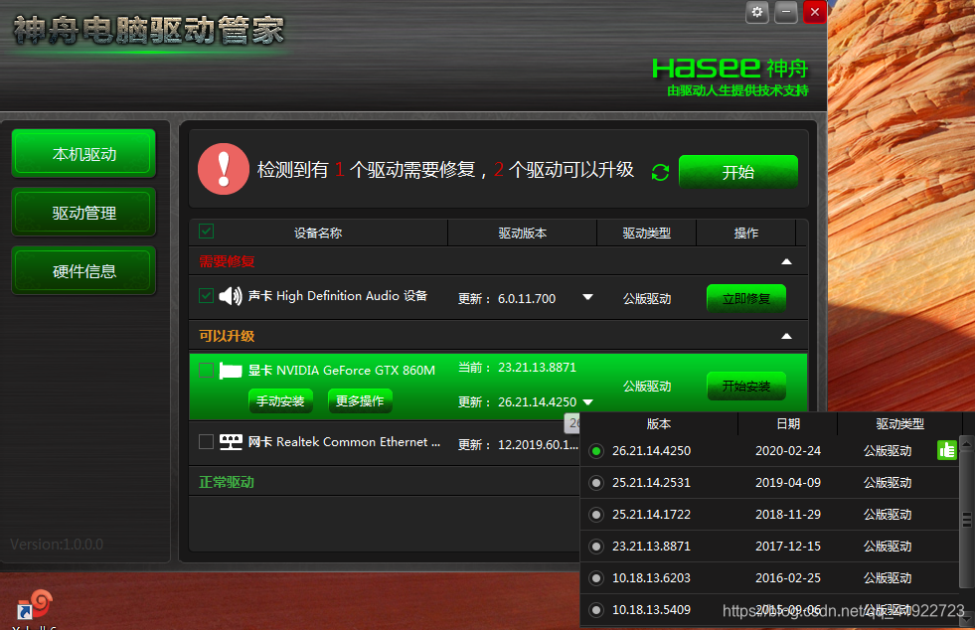The image size is (975, 630).
Task: Click the 操作 column header
Action: point(746,234)
